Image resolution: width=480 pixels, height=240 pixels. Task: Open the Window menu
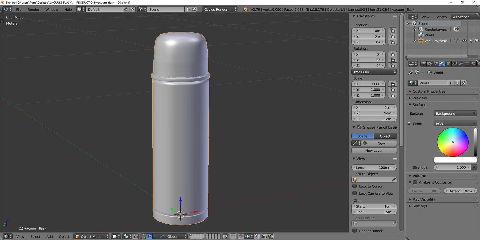click(x=52, y=9)
